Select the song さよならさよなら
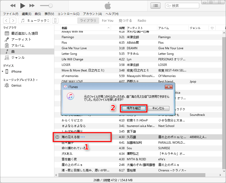Viewport: 226px width, 183px height. pos(73,126)
